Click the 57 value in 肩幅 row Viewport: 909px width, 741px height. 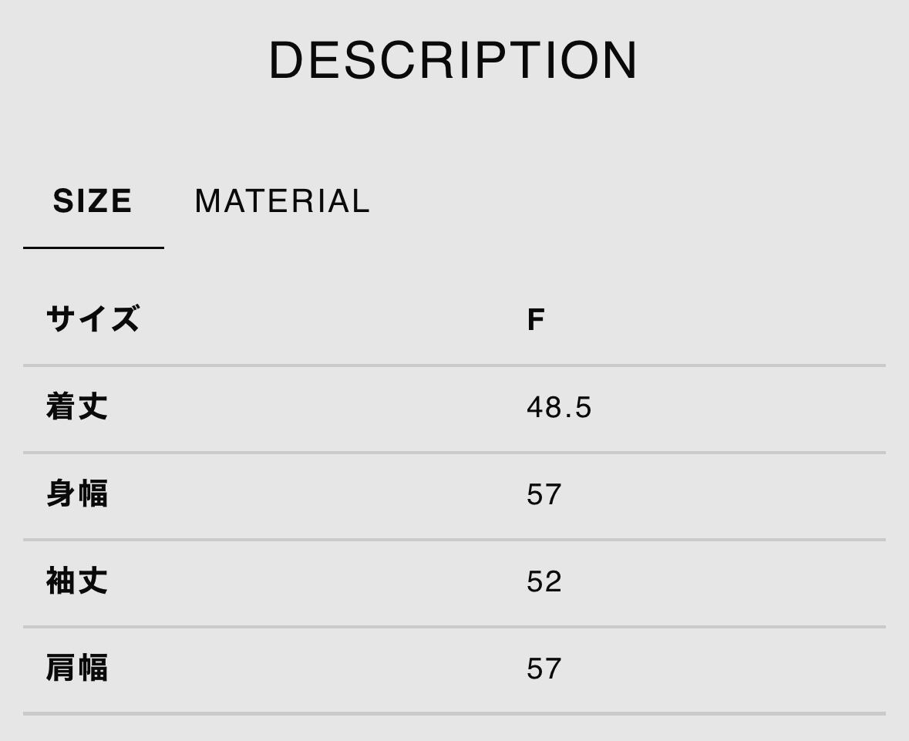click(x=544, y=669)
